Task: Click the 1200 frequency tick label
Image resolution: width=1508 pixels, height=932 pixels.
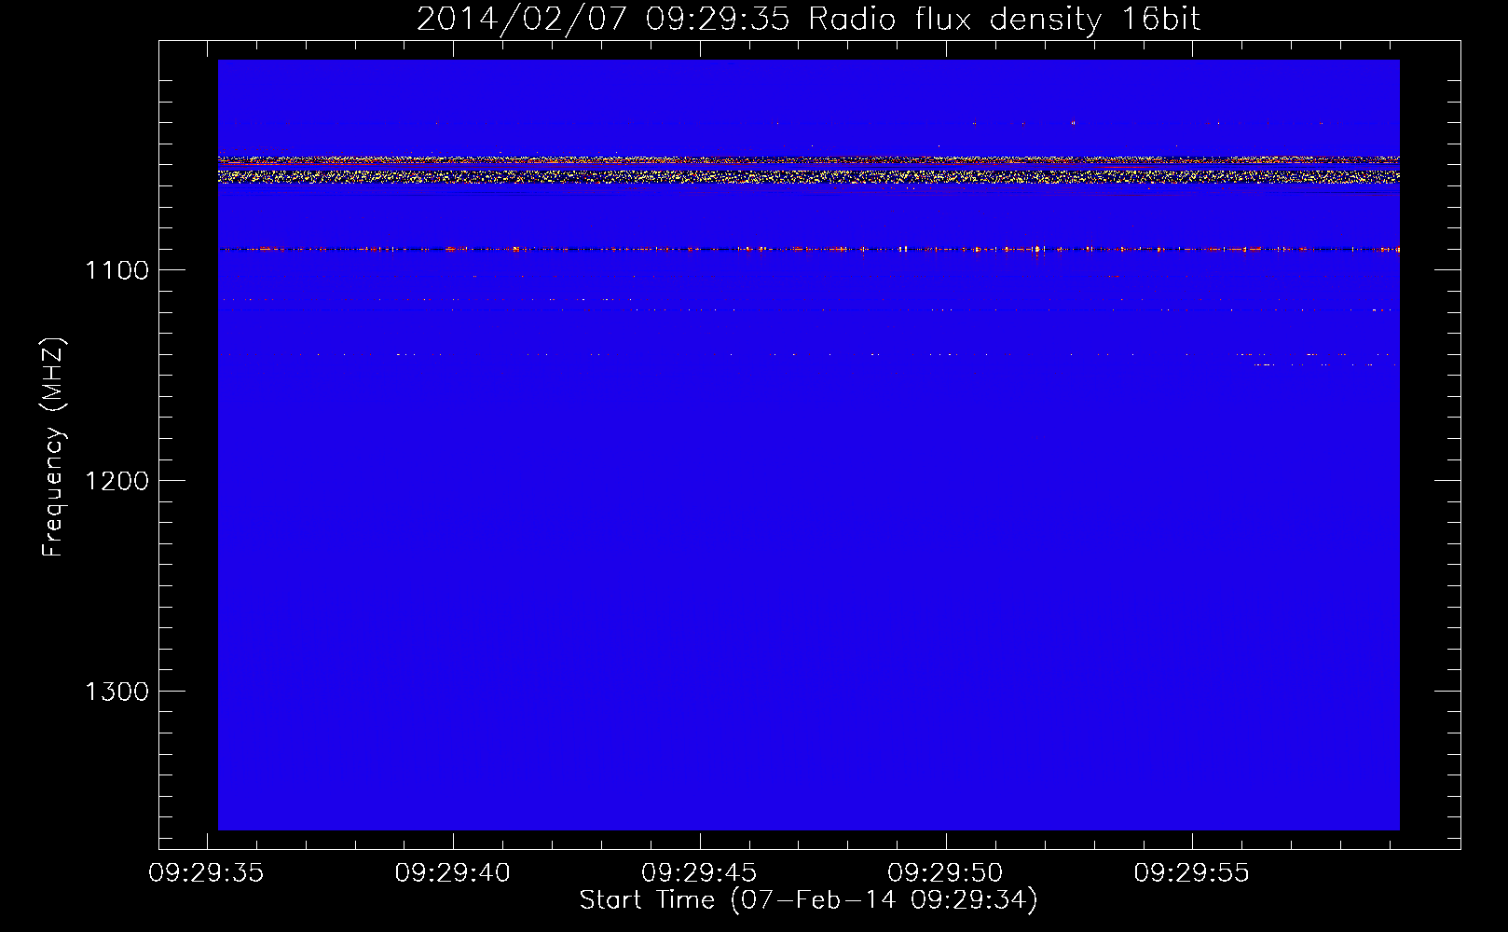Action: coord(117,481)
